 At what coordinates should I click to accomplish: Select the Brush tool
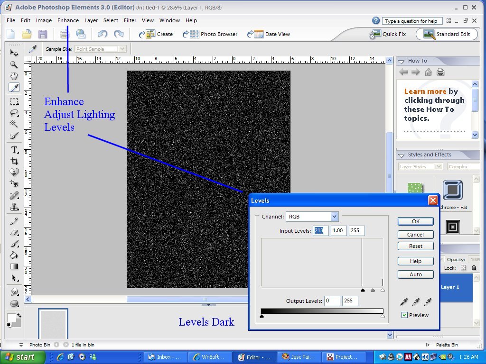(14, 244)
